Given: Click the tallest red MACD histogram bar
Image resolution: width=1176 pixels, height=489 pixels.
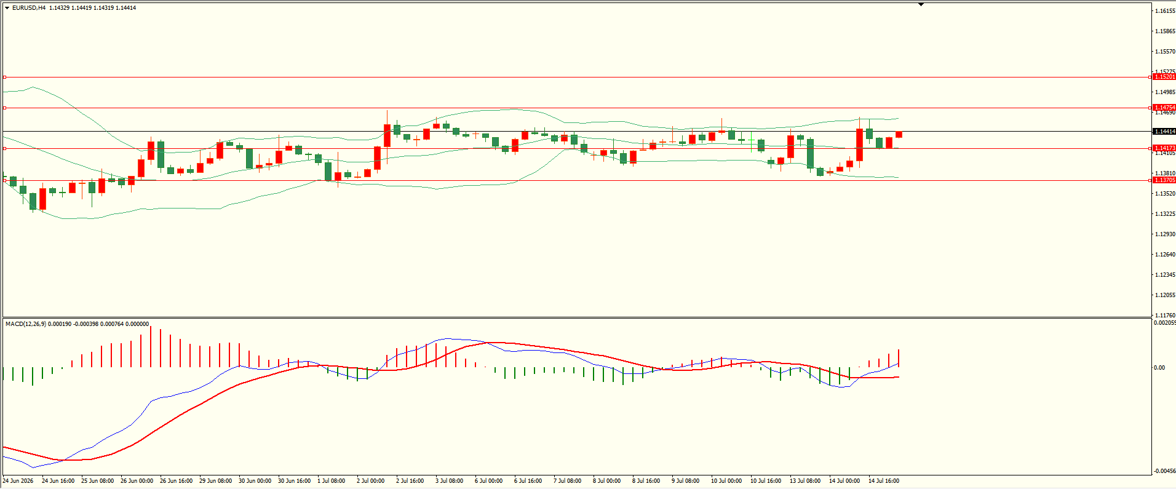Looking at the screenshot, I should click(151, 346).
